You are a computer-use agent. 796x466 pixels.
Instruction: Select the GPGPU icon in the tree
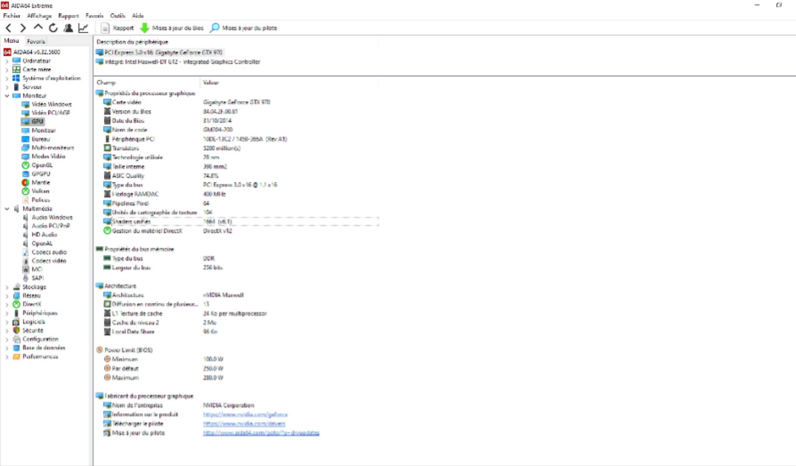click(26, 174)
